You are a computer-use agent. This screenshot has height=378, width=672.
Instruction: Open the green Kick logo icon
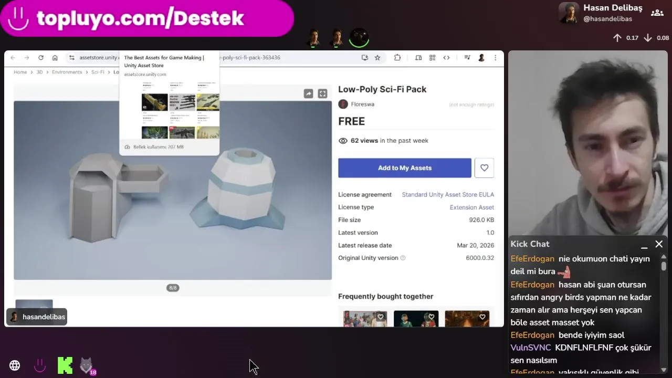click(65, 365)
